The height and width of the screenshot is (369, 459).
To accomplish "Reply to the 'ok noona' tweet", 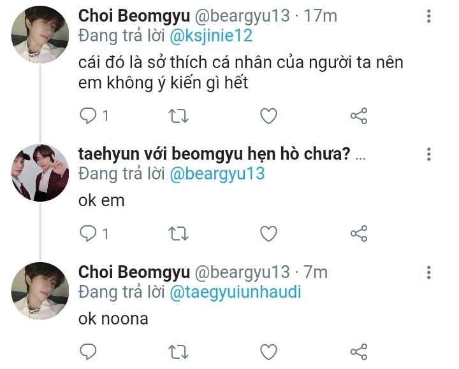I will 87,351.
